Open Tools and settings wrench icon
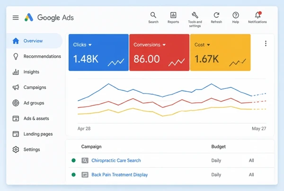This screenshot has width=284, height=191. click(195, 15)
